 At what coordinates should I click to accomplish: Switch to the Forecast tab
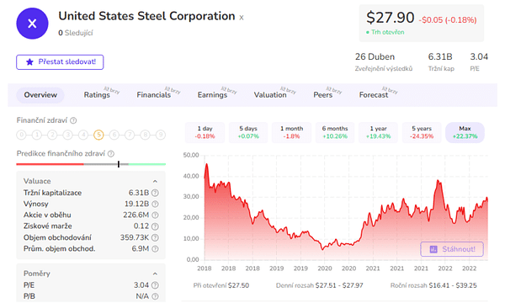(x=374, y=95)
